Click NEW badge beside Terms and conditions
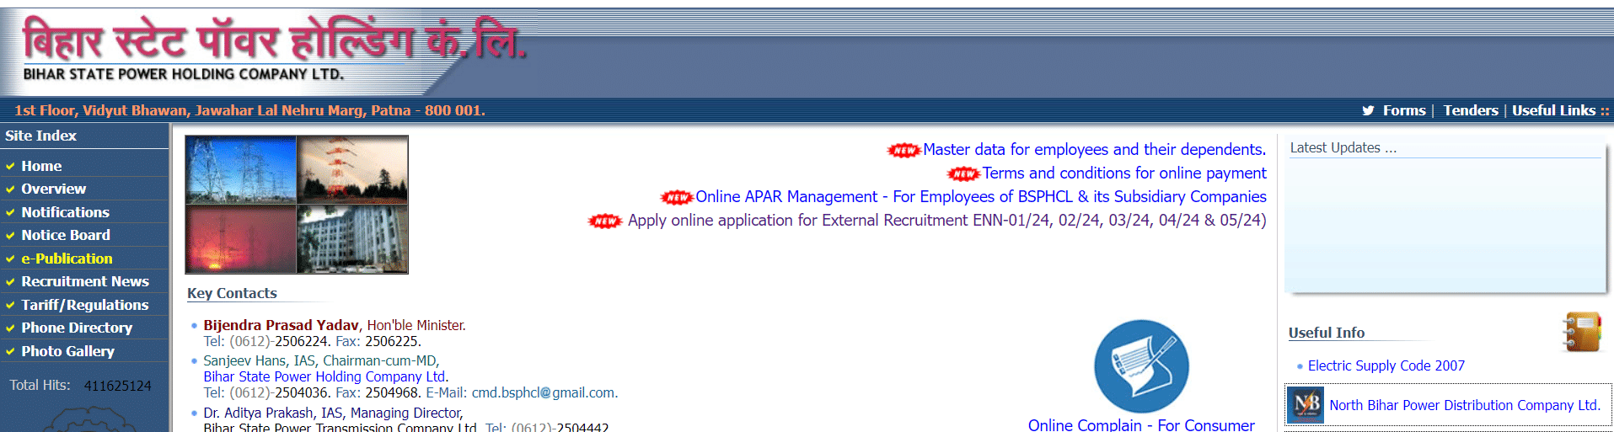 (963, 173)
